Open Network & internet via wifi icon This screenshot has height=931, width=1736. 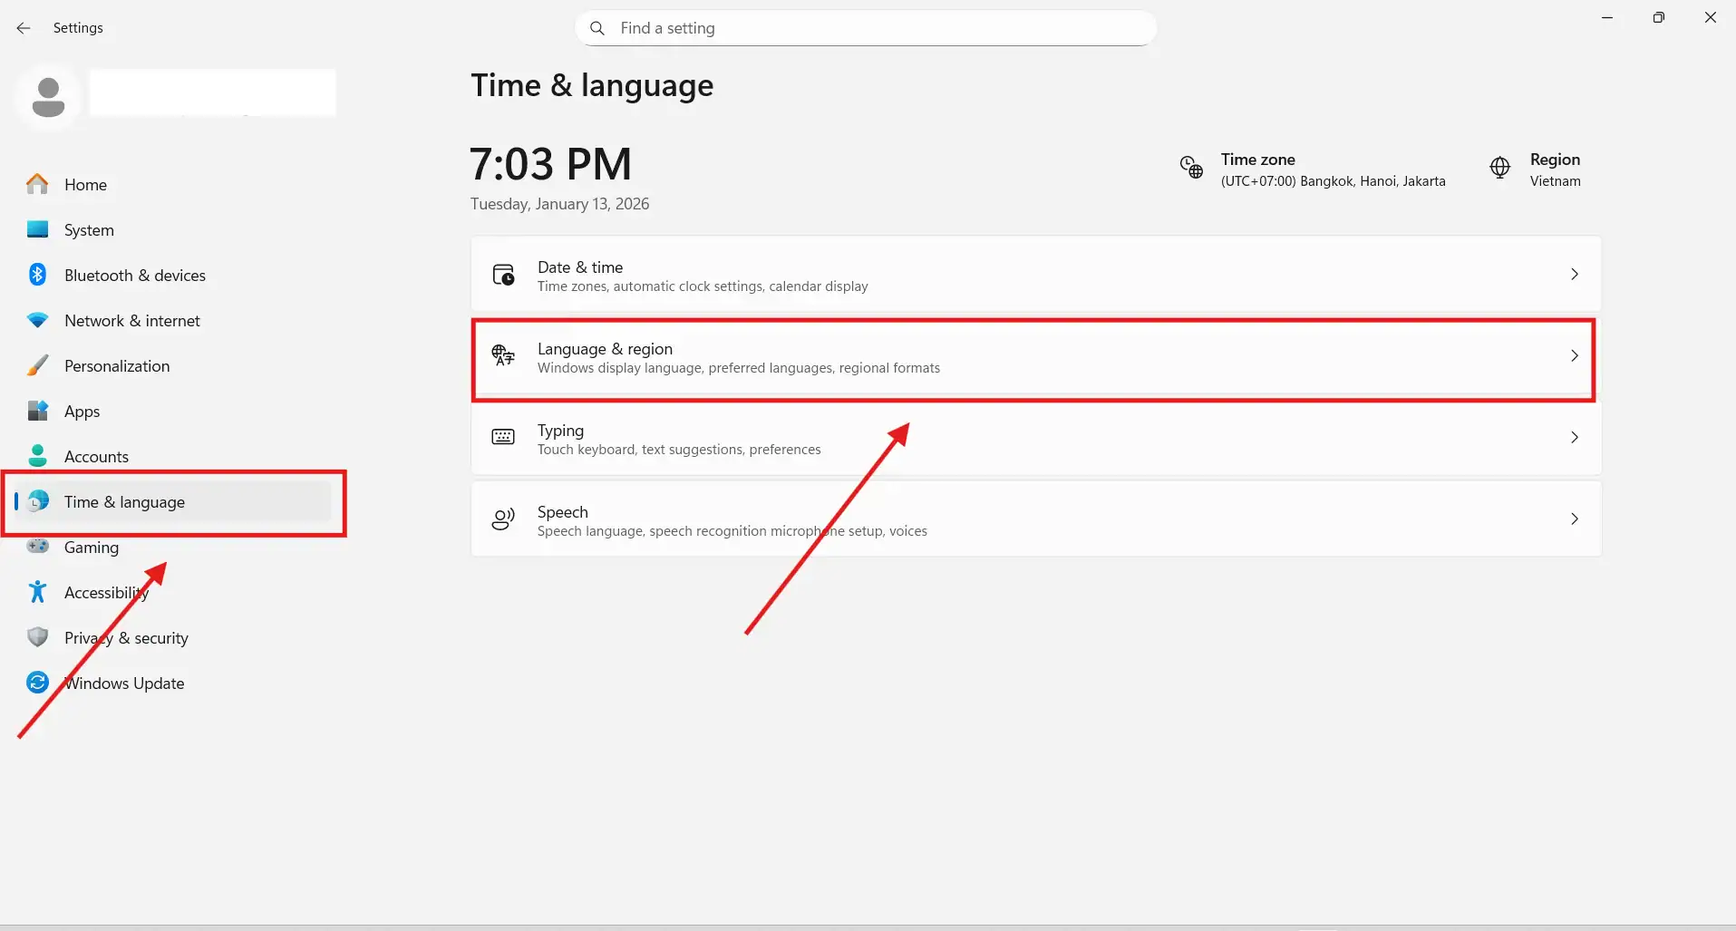tap(37, 320)
